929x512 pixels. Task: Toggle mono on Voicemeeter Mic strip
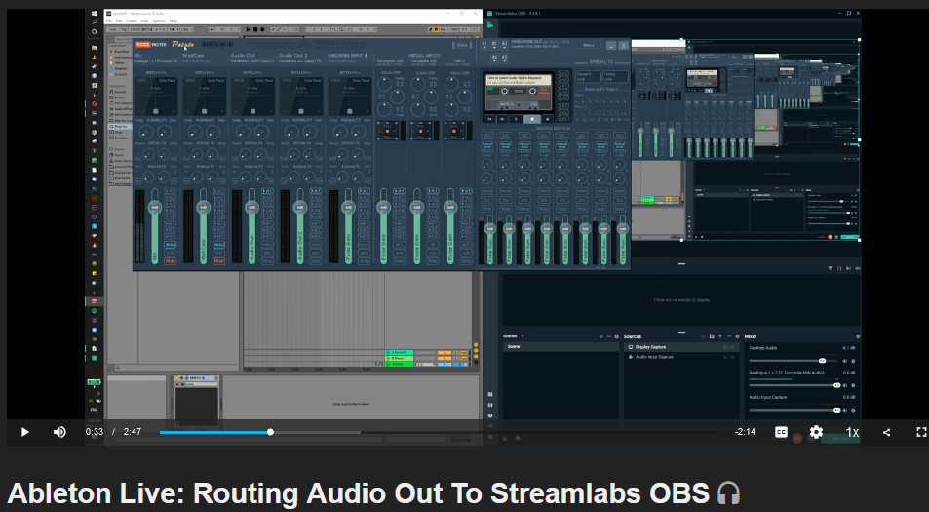pos(170,245)
